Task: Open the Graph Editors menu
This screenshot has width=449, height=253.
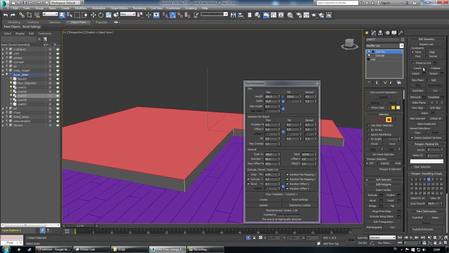Action: click(119, 8)
